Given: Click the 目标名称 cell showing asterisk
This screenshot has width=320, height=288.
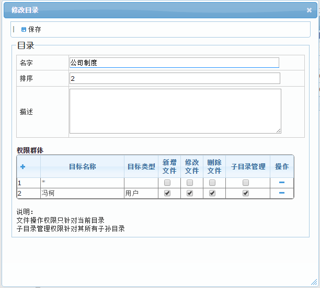Looking at the screenshot, I should 82,183.
